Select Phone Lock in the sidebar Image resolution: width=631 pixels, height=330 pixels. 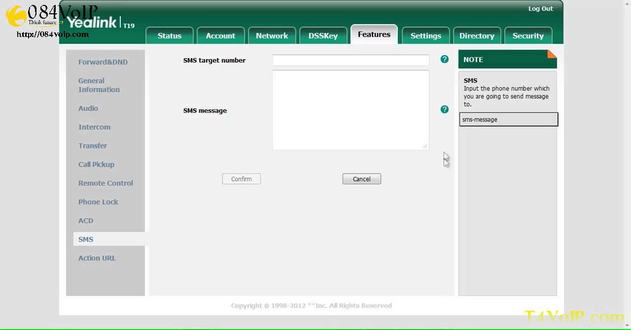click(x=98, y=202)
